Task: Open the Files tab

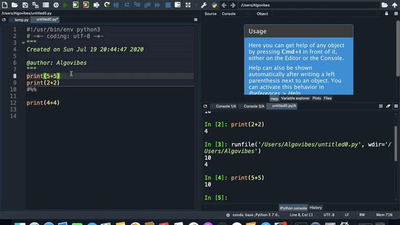Action: [x=327, y=98]
